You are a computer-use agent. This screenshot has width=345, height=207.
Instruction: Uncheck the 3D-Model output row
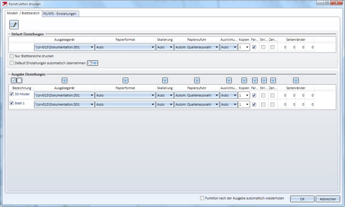tap(11, 94)
